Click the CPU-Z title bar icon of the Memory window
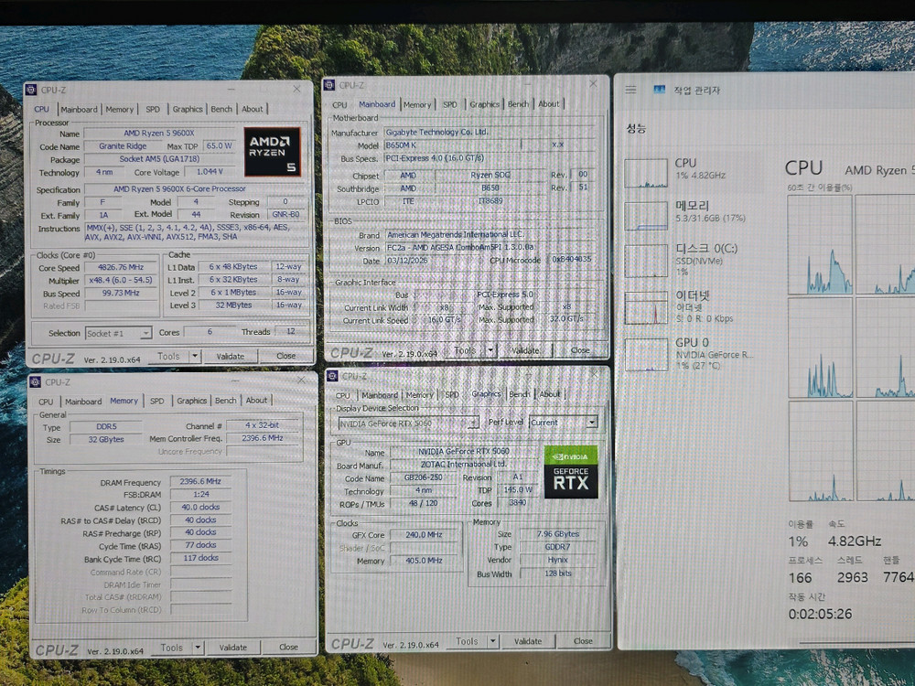 click(35, 382)
